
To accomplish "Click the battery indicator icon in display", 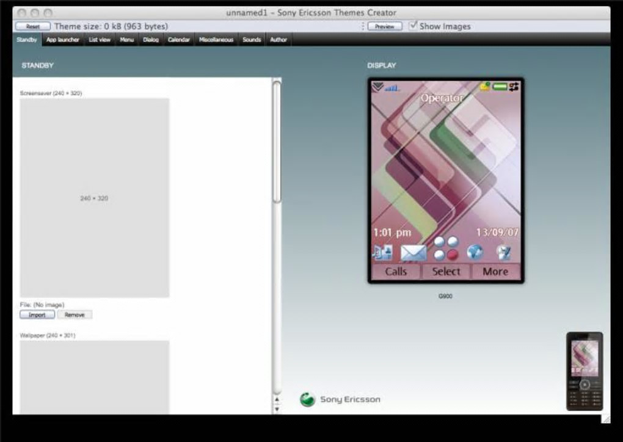I will tap(500, 86).
